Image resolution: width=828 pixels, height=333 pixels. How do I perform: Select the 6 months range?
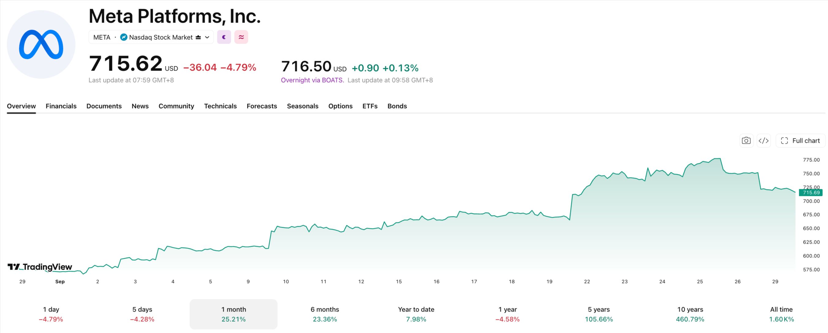(x=325, y=314)
